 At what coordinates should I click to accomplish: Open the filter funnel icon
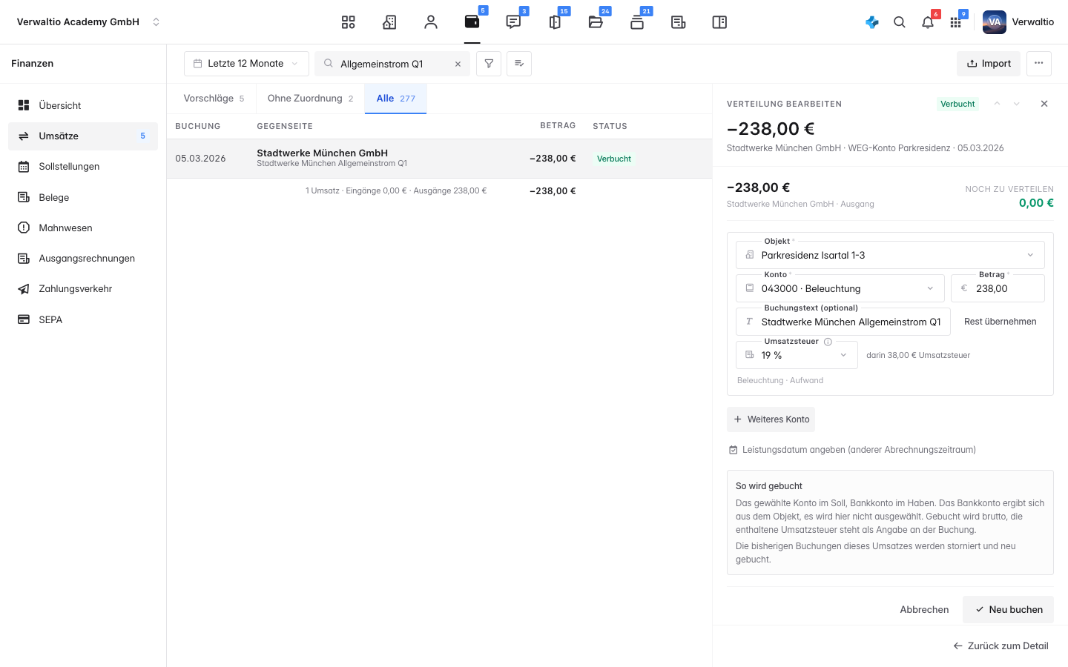pos(489,64)
